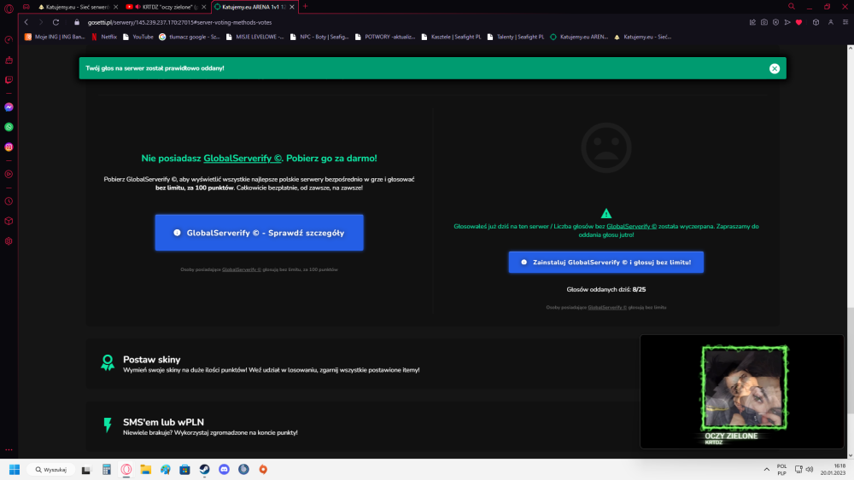
Task: Go back to the previous page
Action: 26,22
